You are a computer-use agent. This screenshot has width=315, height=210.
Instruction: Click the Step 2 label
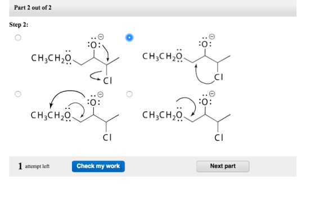(19, 25)
